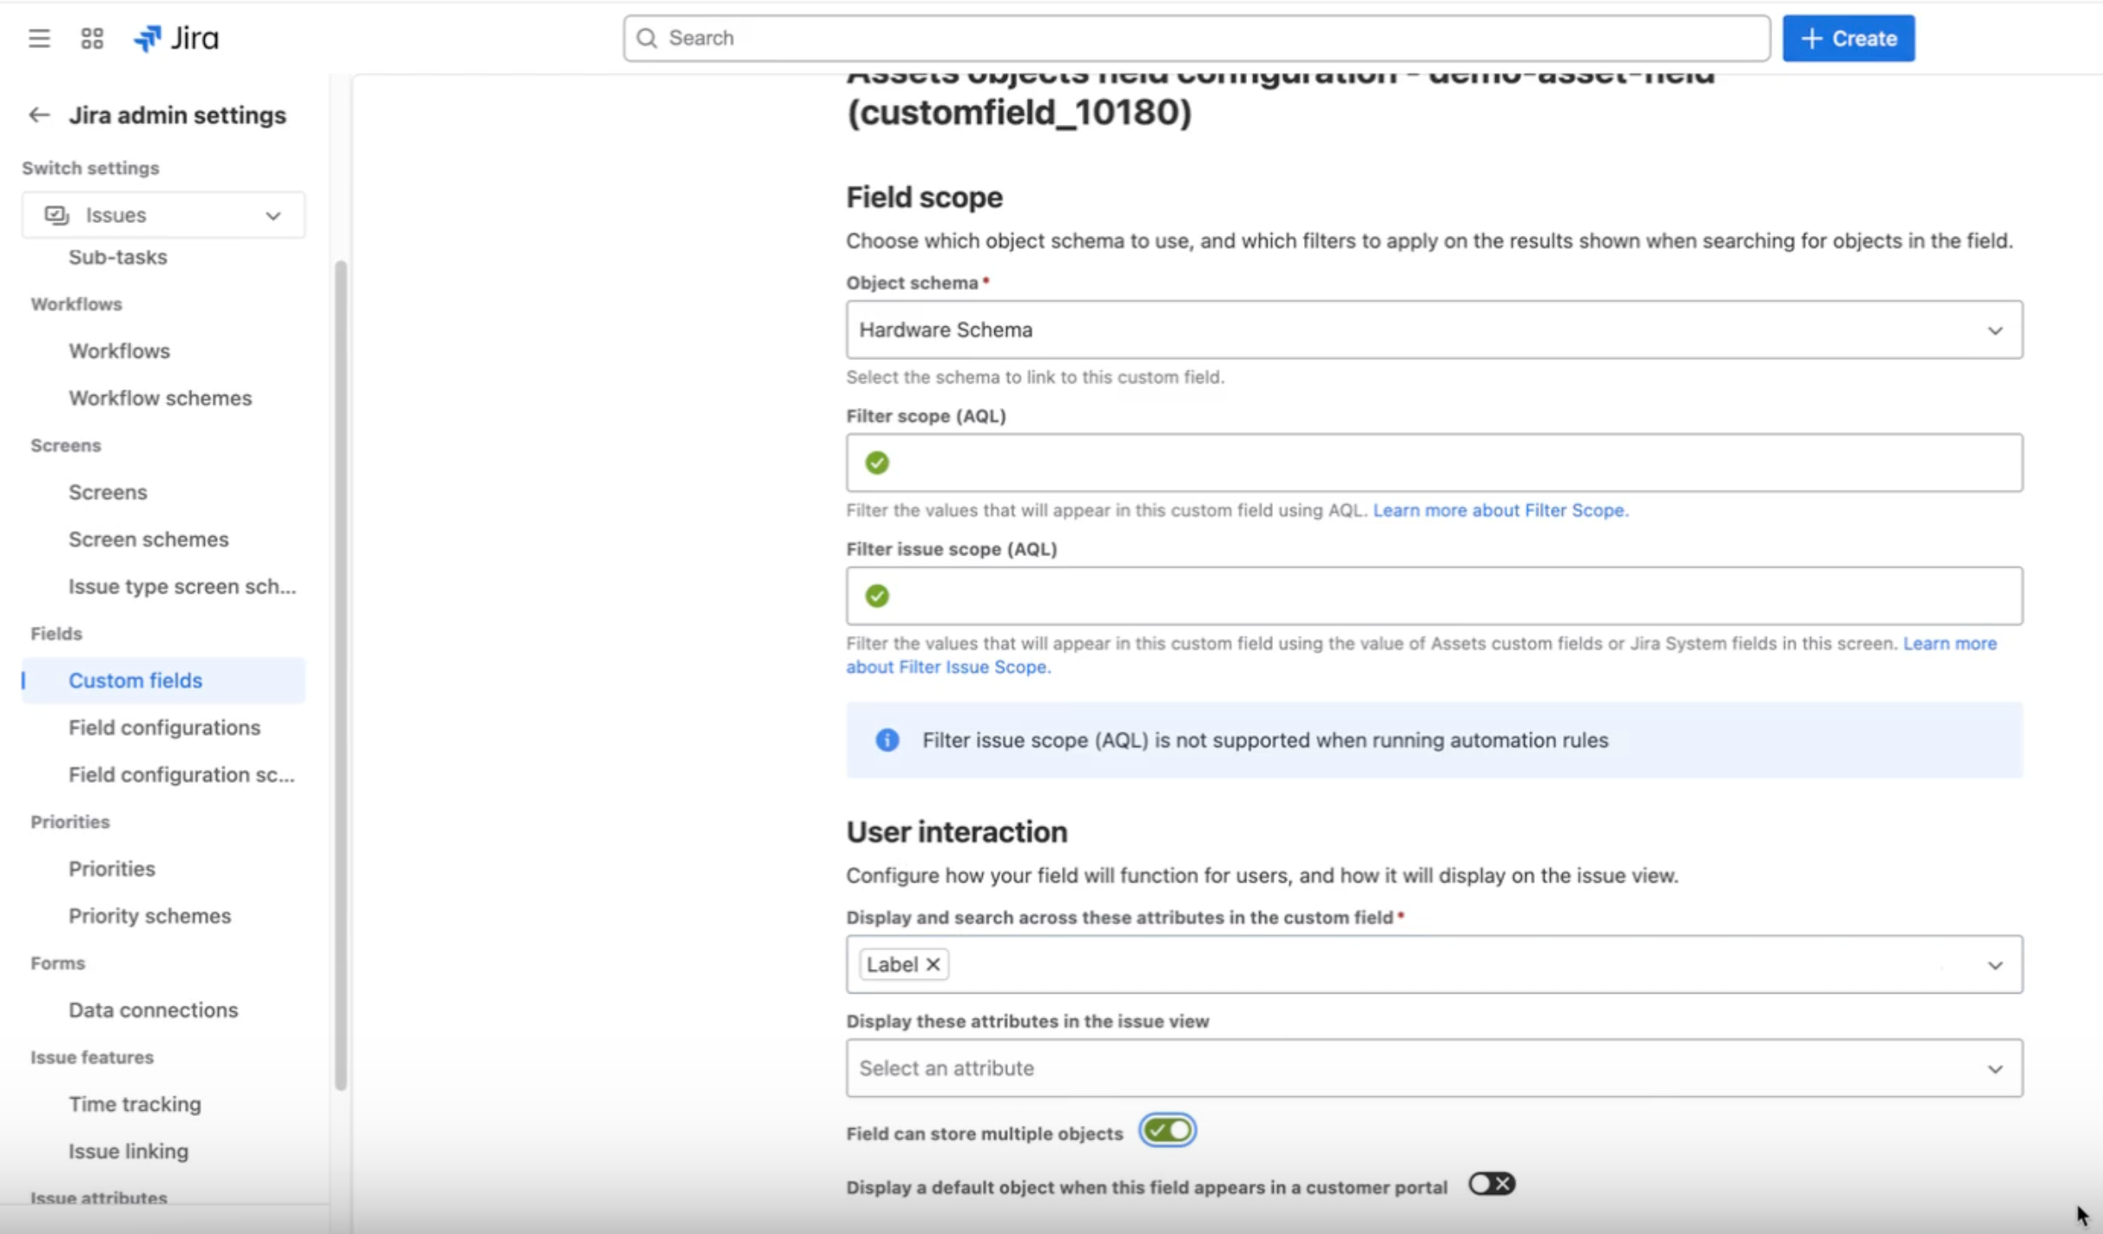Click the search magnifier icon
The image size is (2103, 1234).
pyautogui.click(x=648, y=38)
